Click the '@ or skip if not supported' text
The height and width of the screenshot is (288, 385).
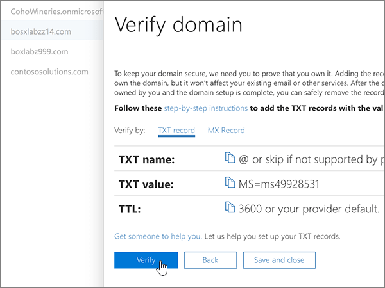[x=308, y=159]
